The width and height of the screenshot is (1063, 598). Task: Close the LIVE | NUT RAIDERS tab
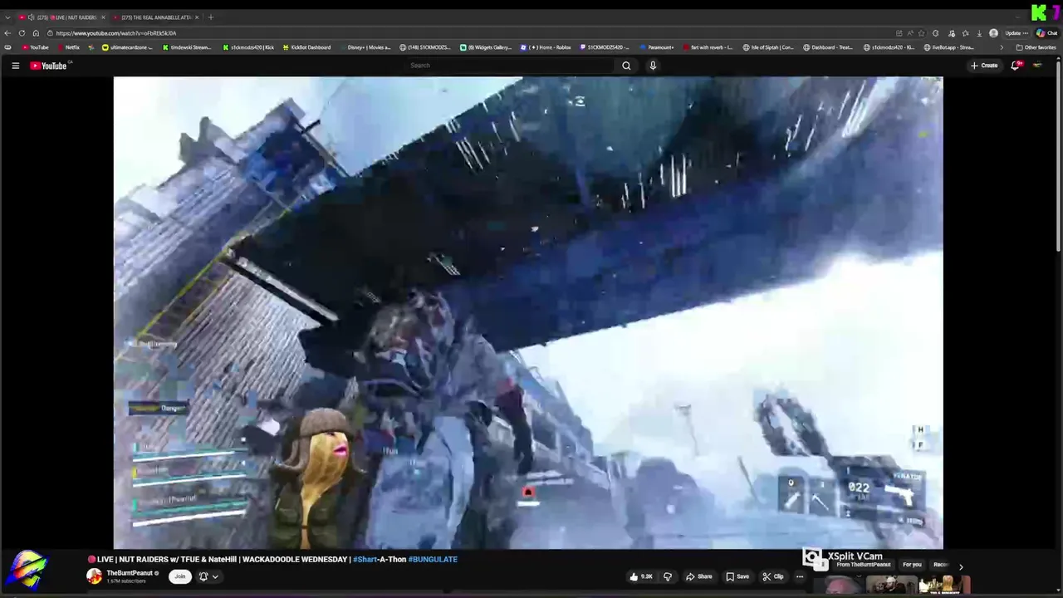(103, 17)
